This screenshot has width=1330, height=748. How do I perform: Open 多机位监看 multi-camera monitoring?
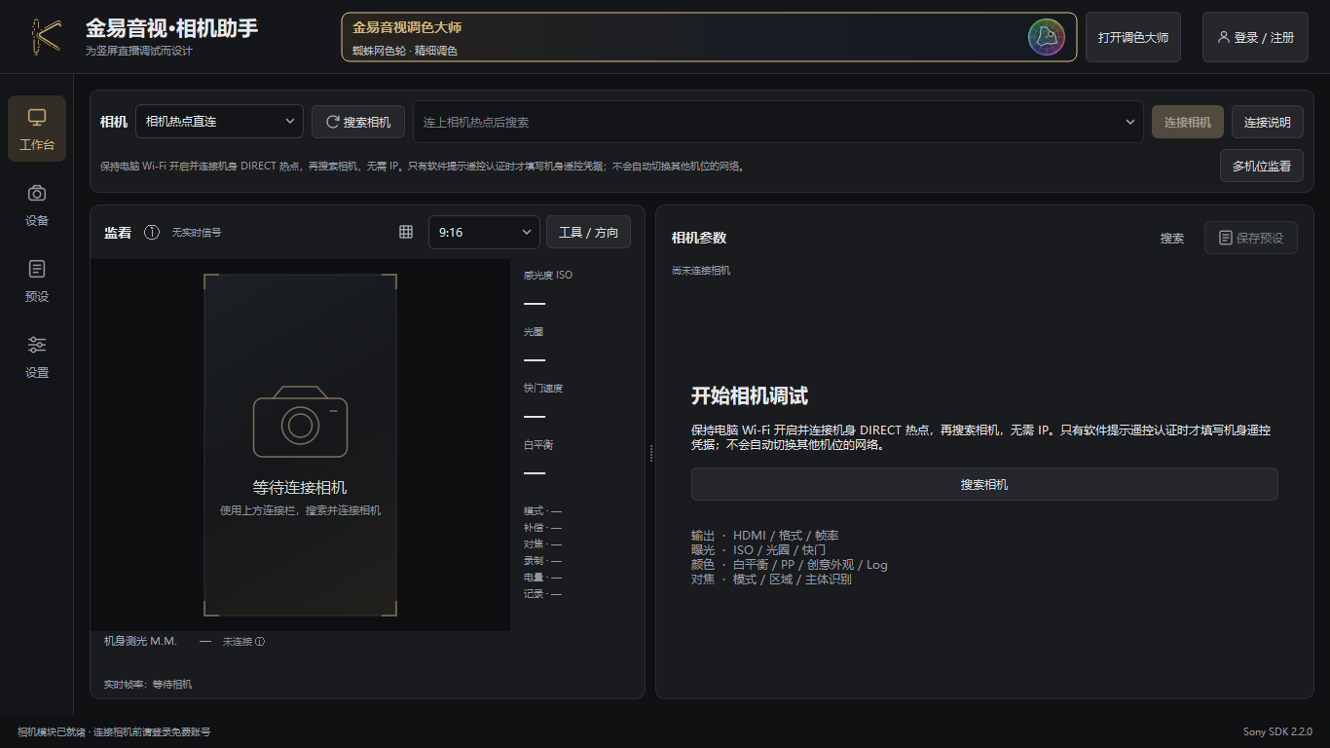click(x=1262, y=166)
